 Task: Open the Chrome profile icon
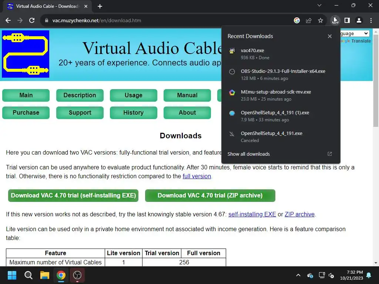point(359,21)
